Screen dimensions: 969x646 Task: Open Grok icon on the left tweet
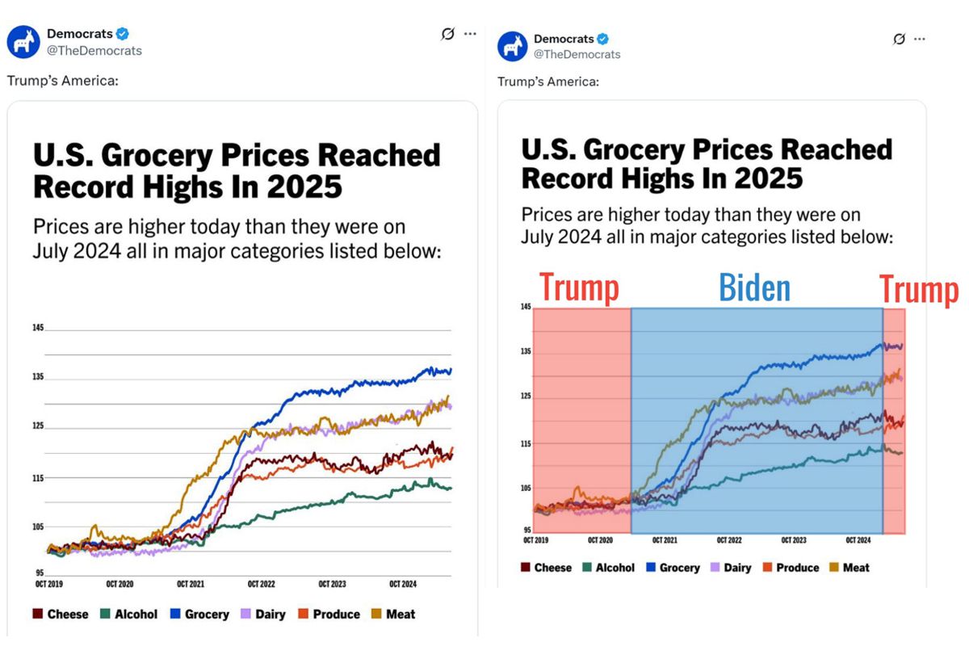coord(447,34)
